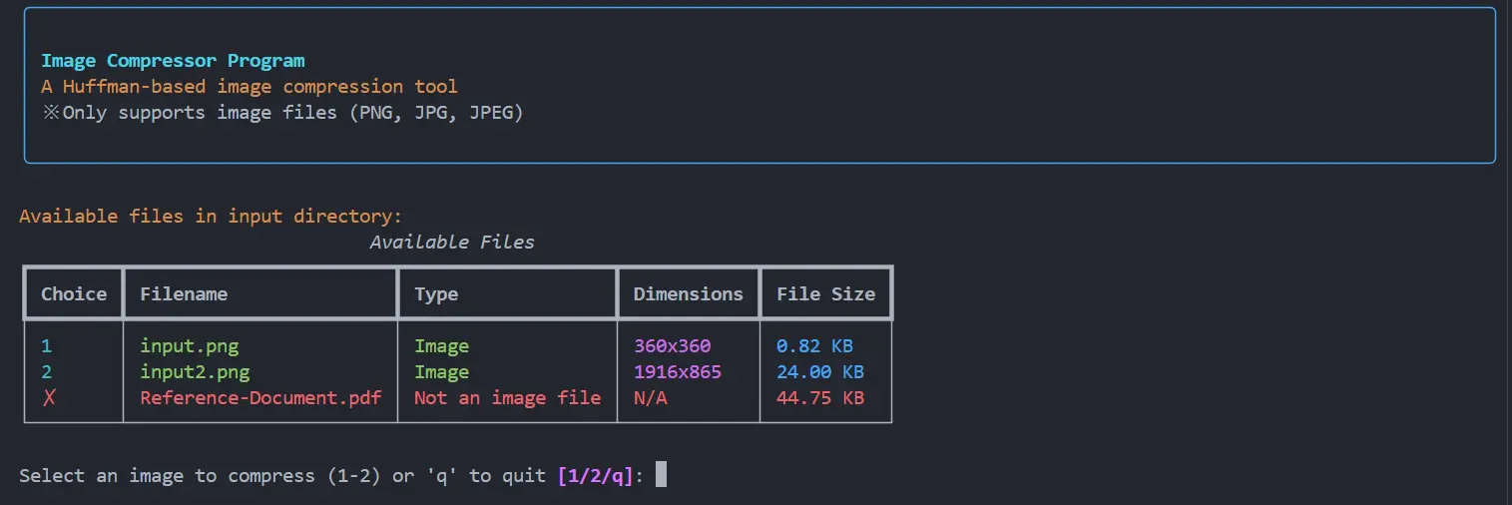Click the "Only supports image files" note
This screenshot has width=1512, height=505.
[282, 113]
